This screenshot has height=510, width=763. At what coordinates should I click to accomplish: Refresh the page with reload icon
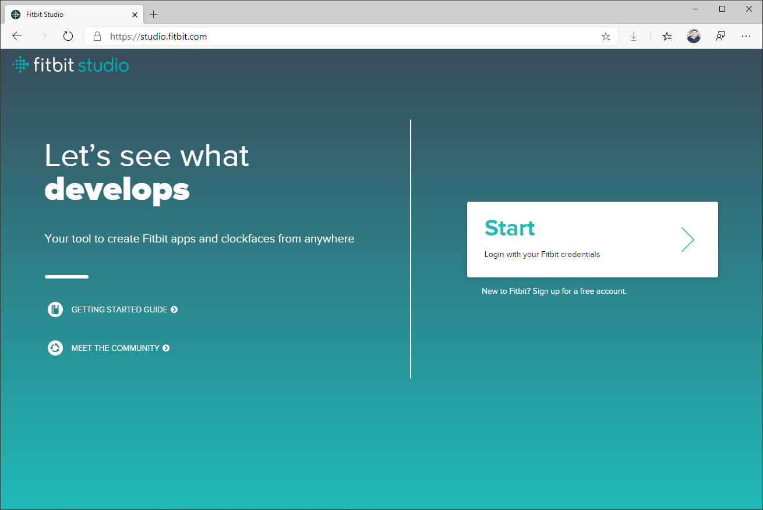point(68,36)
